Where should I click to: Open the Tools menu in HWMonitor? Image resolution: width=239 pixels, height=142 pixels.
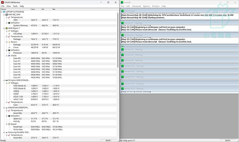pos(15,6)
